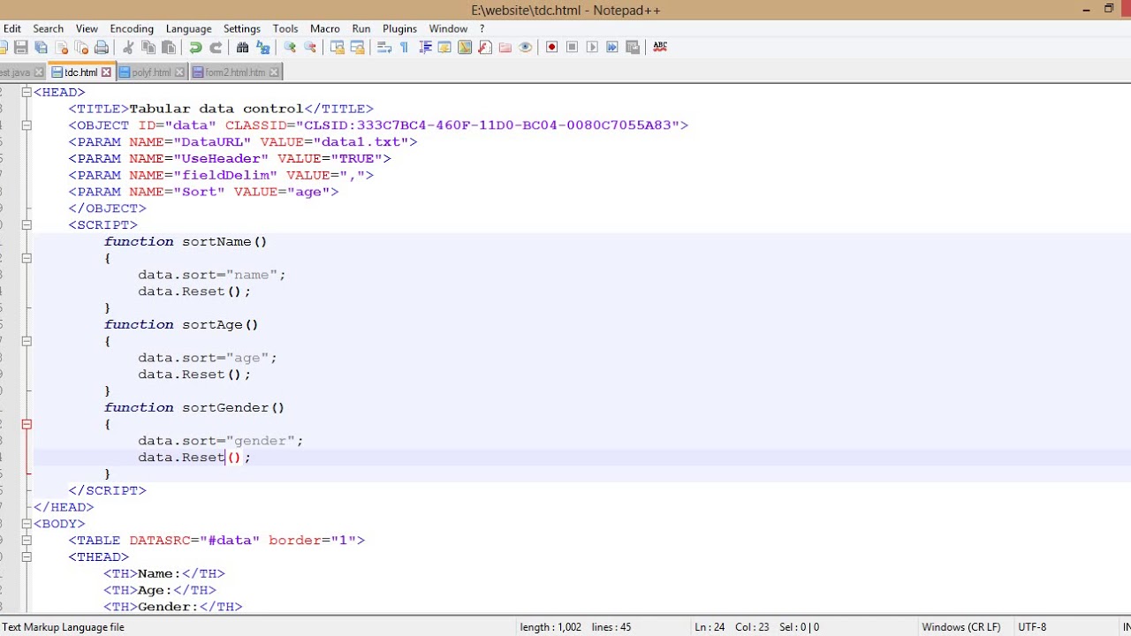Click the Save All toolbar icon
Screen dimensions: 1131x636
[41, 47]
